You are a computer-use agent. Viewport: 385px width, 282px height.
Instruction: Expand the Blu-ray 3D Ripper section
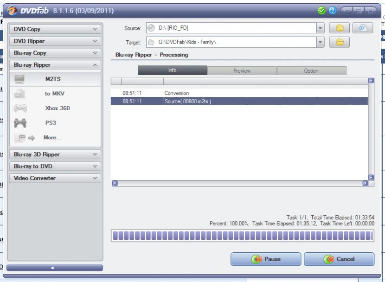(x=55, y=155)
